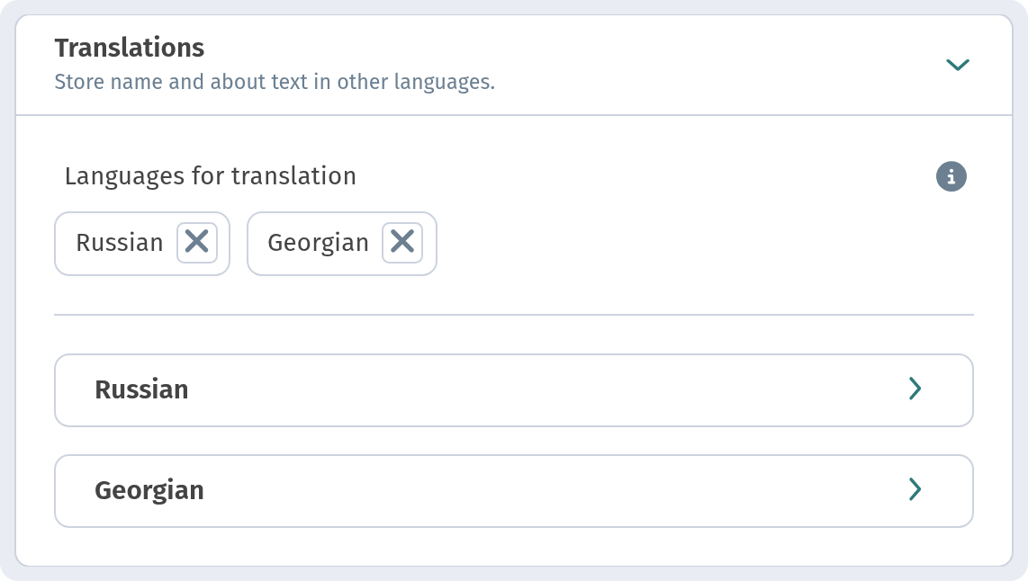The image size is (1028, 581).
Task: Click the Translations heading
Action: coord(129,48)
